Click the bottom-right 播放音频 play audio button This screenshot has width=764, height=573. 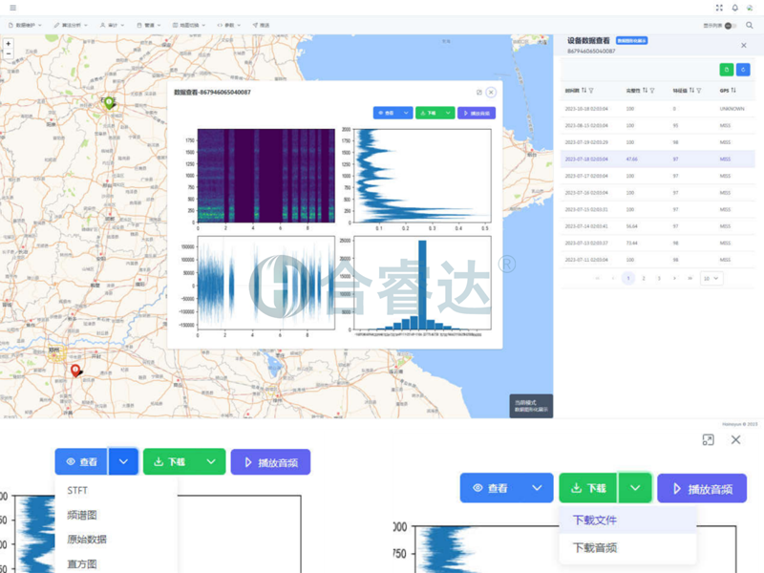tap(702, 488)
